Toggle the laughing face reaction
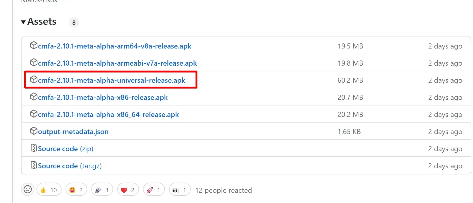 76,190
